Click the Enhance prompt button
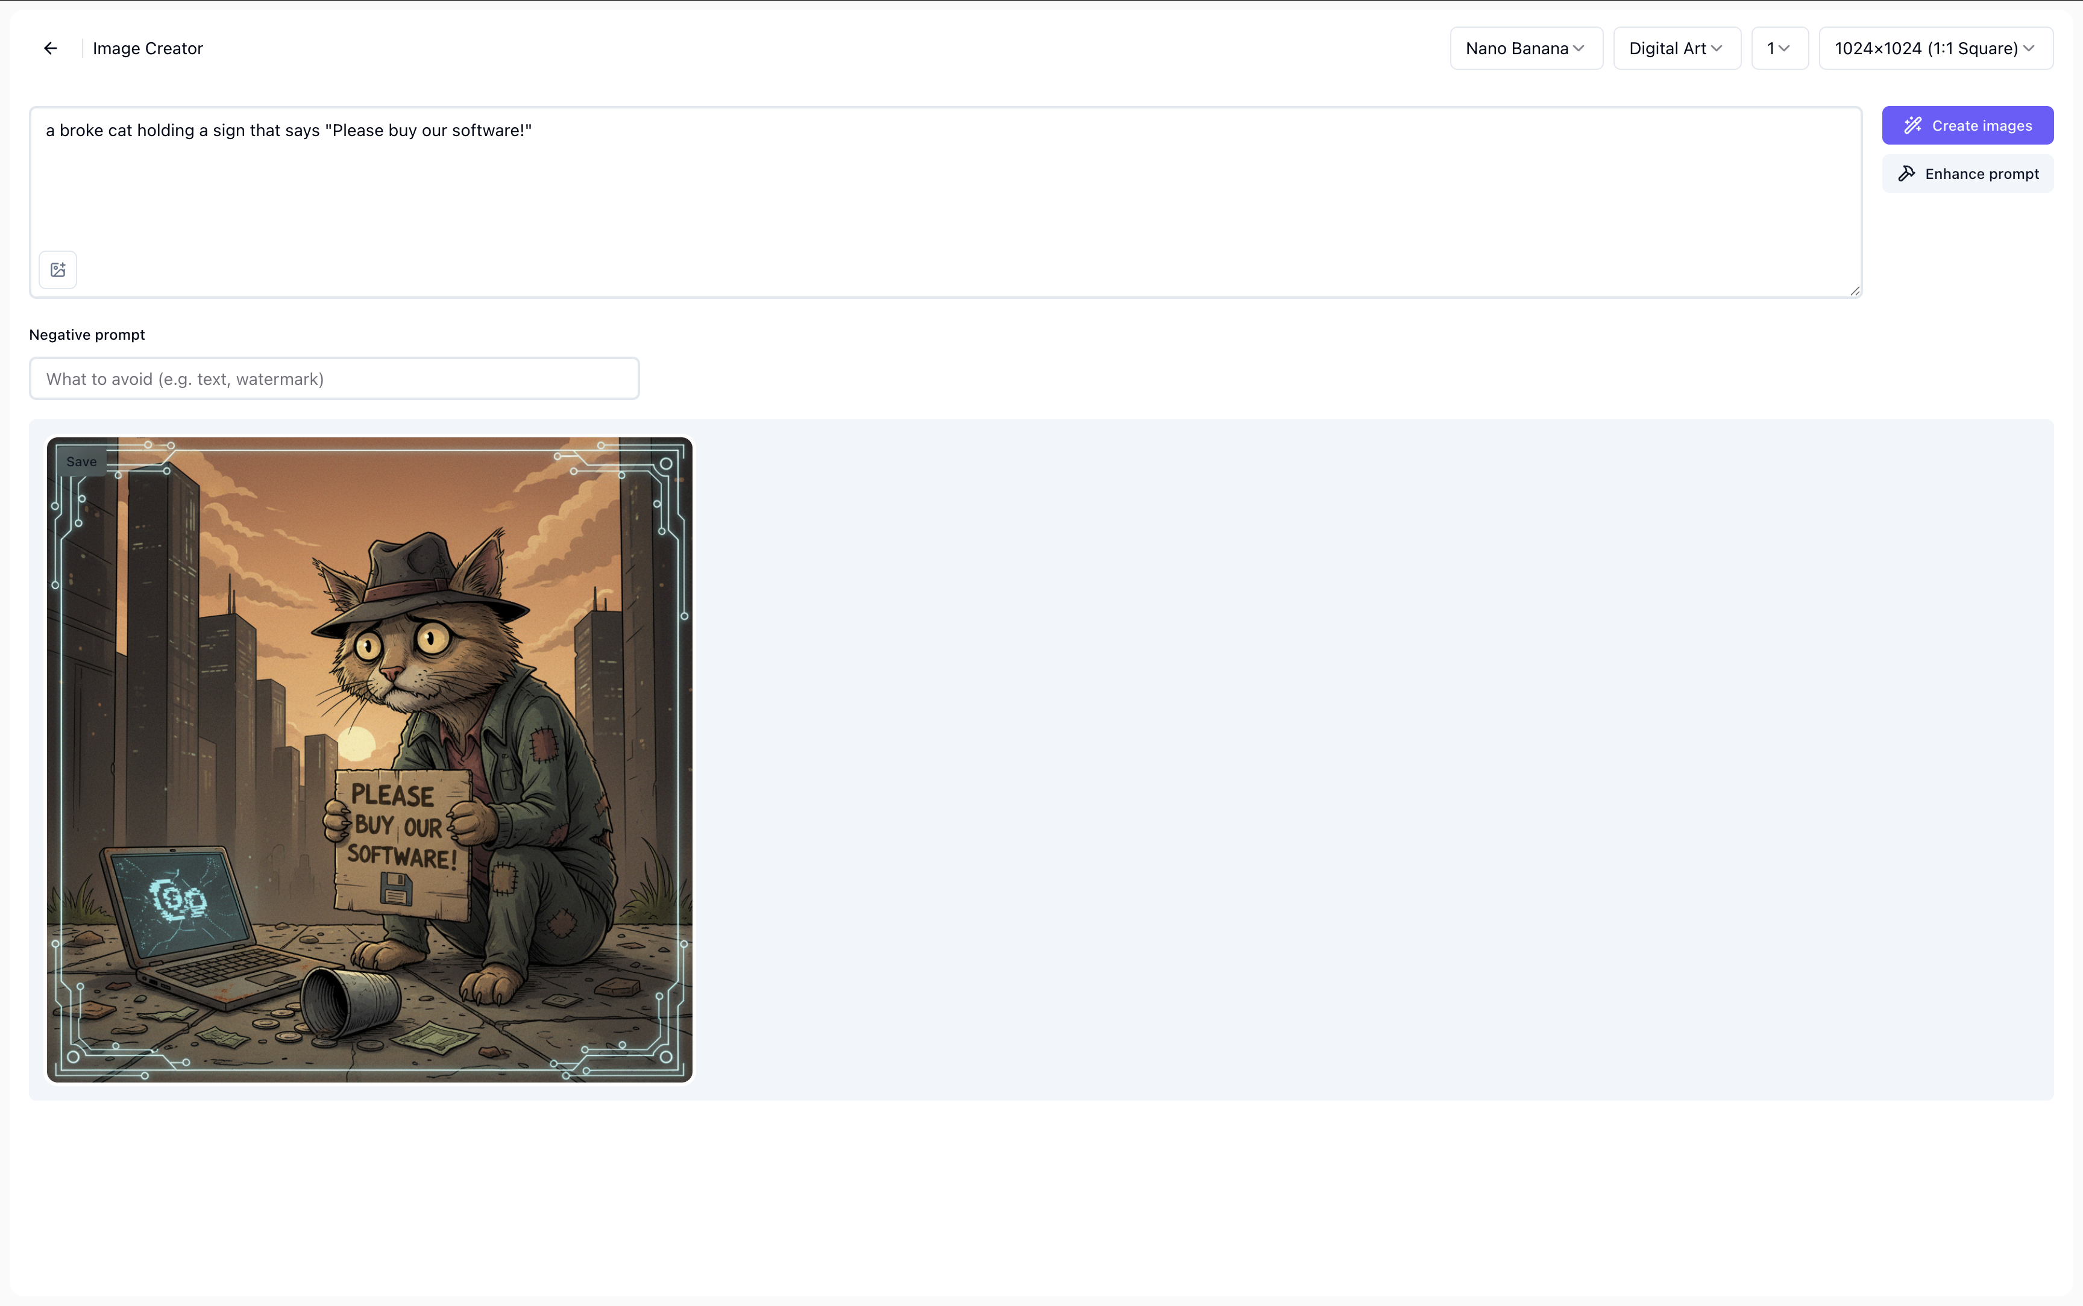The image size is (2083, 1306). click(1967, 173)
